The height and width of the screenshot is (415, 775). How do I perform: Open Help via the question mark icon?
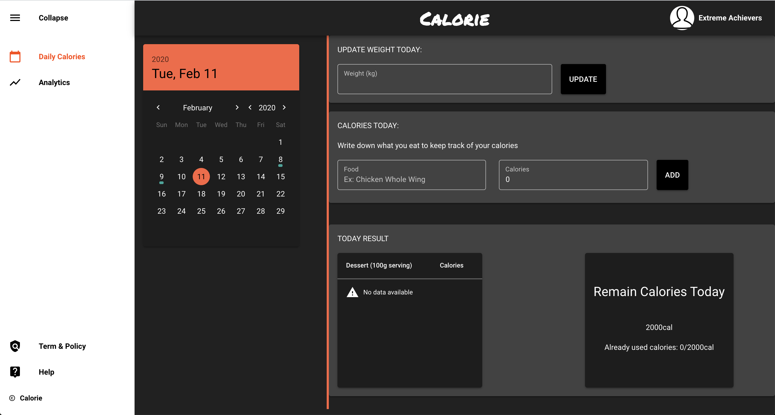pos(15,372)
